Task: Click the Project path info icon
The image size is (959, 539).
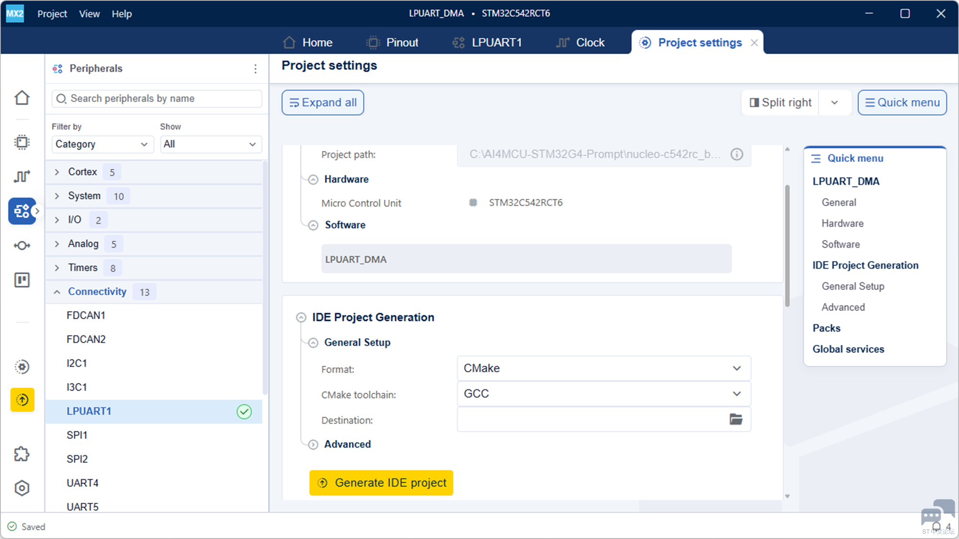Action: 737,154
